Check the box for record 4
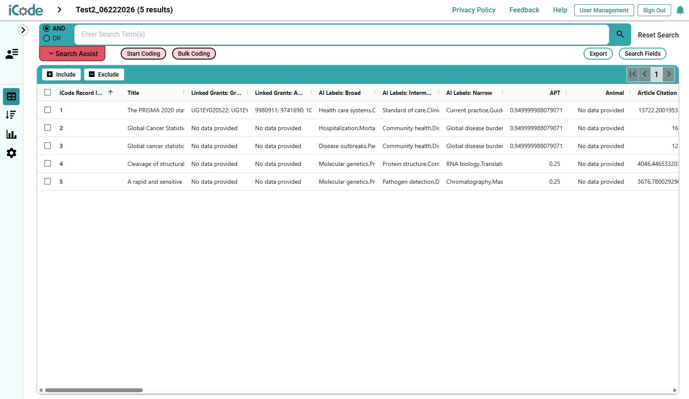This screenshot has height=399, width=689. coord(48,163)
